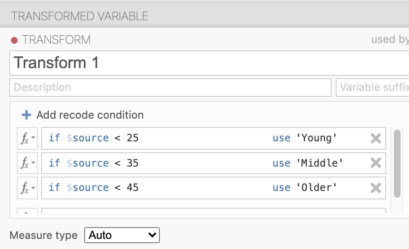The width and height of the screenshot is (409, 249).
Task: Open the Measure type dropdown
Action: 122,235
